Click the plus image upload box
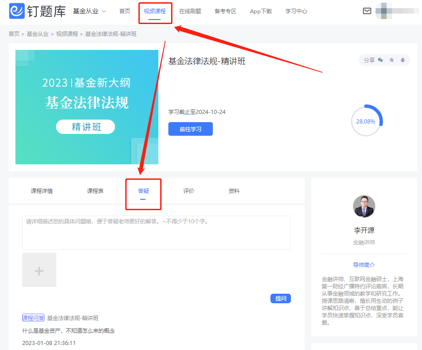Screen dimensions: 422x350 coord(39,270)
